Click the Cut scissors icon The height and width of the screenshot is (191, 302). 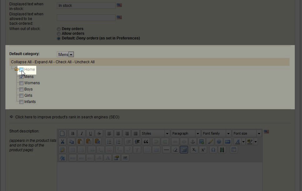(x=62, y=142)
